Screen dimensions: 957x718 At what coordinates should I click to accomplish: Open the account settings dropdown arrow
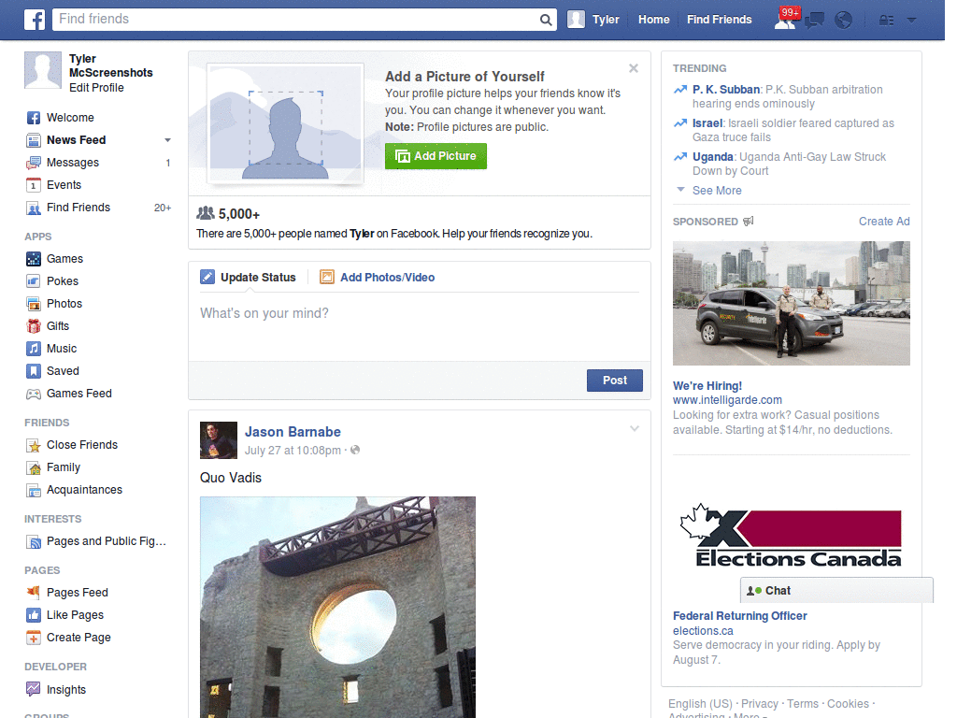click(x=911, y=19)
